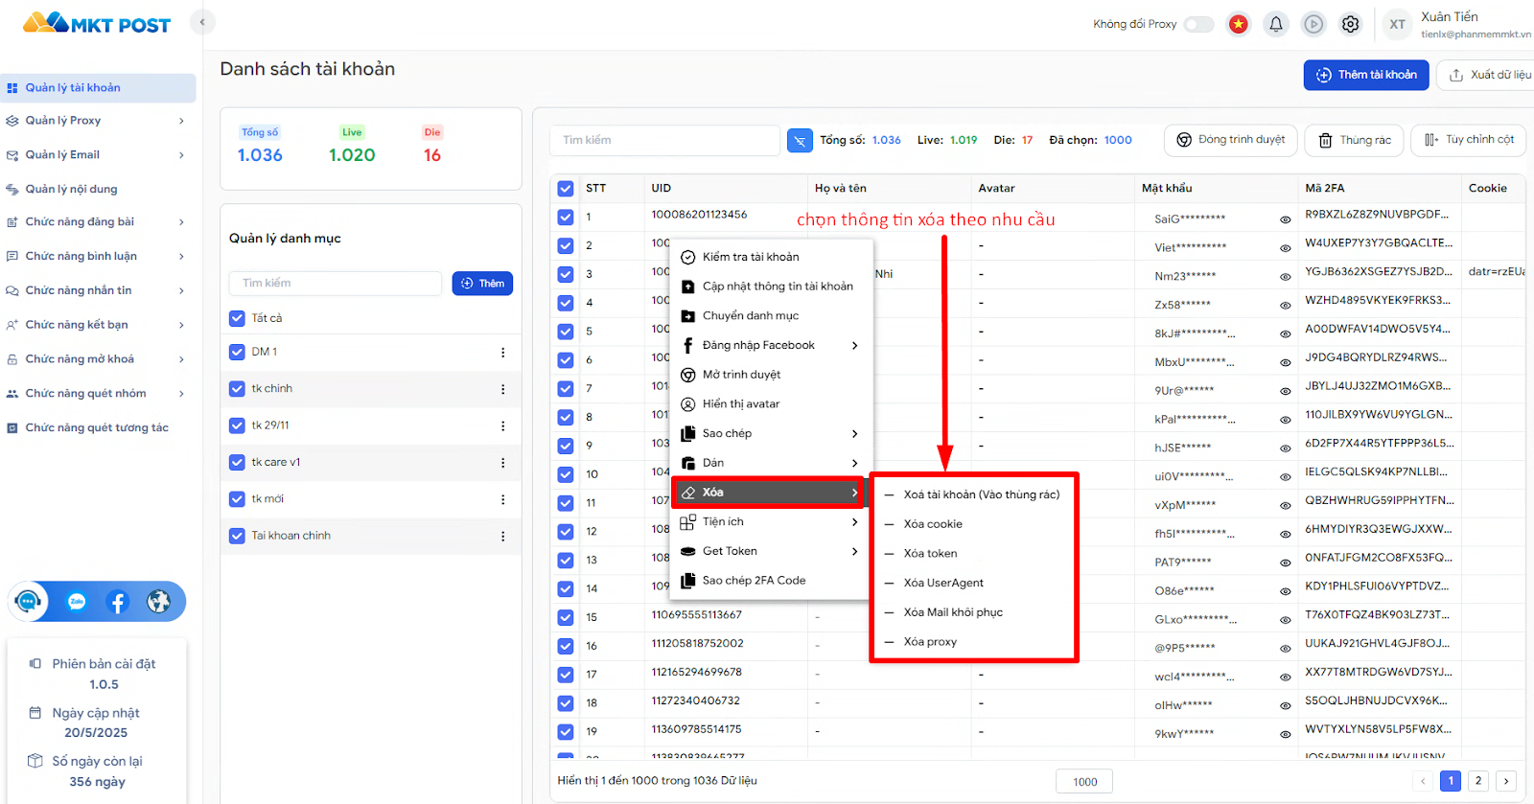Open Thùng rác button
The image size is (1534, 804).
click(1355, 140)
